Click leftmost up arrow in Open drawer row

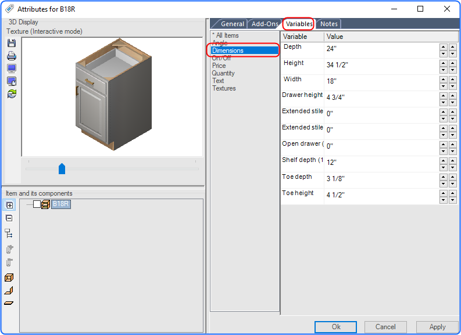(x=444, y=145)
